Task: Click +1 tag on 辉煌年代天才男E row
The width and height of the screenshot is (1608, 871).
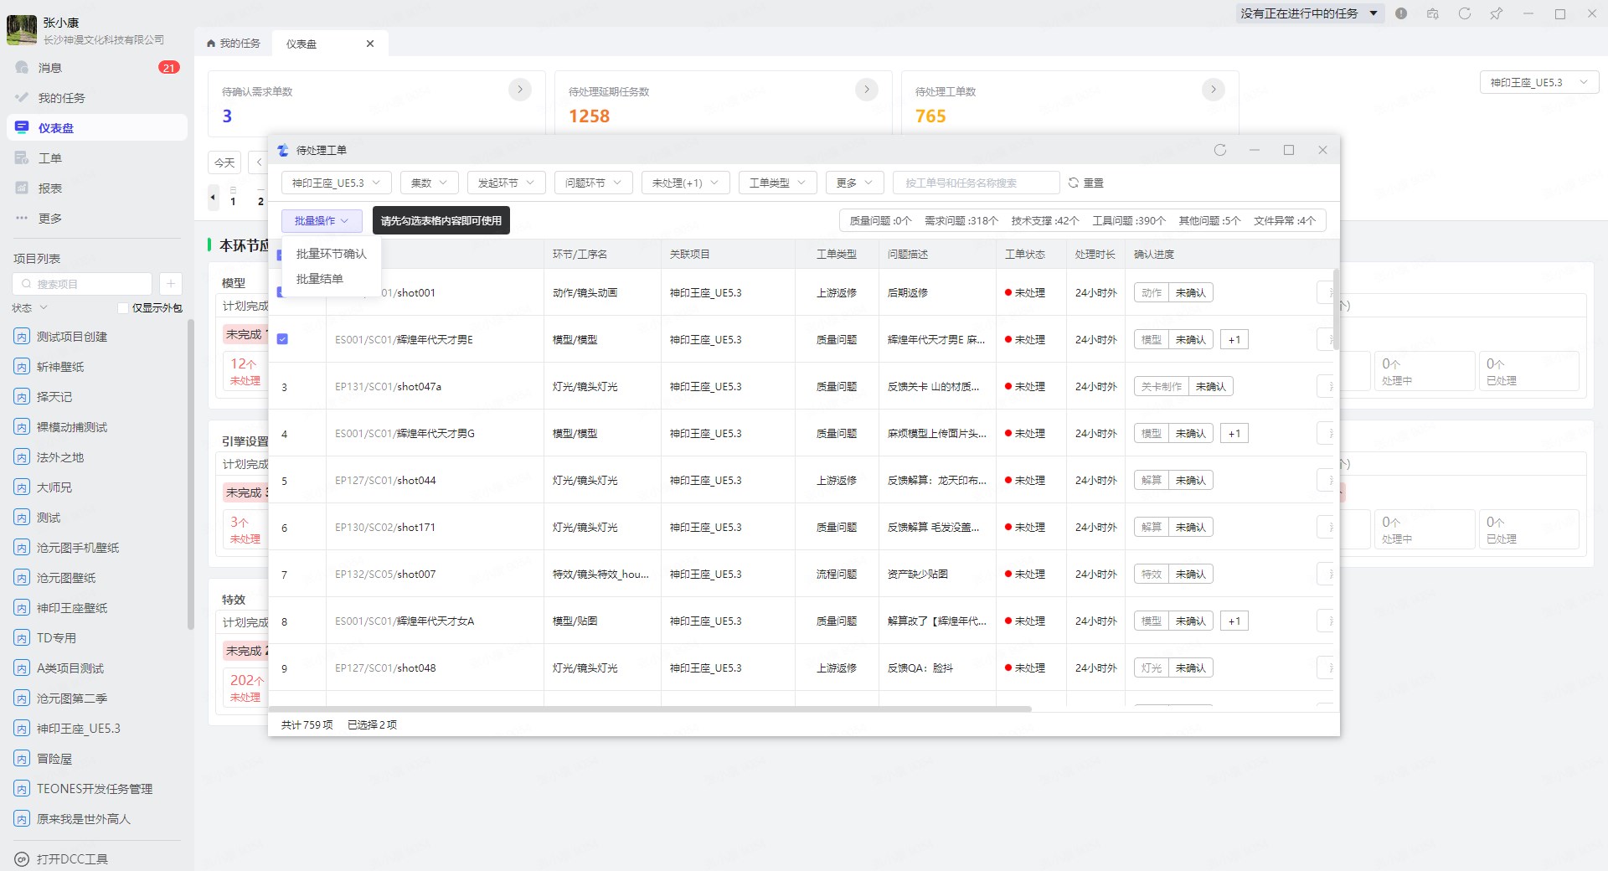Action: tap(1234, 339)
